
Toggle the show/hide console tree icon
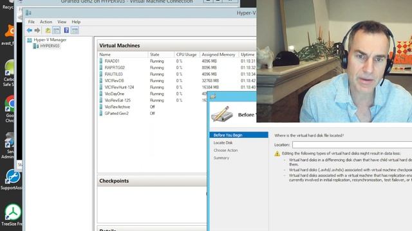(x=56, y=30)
